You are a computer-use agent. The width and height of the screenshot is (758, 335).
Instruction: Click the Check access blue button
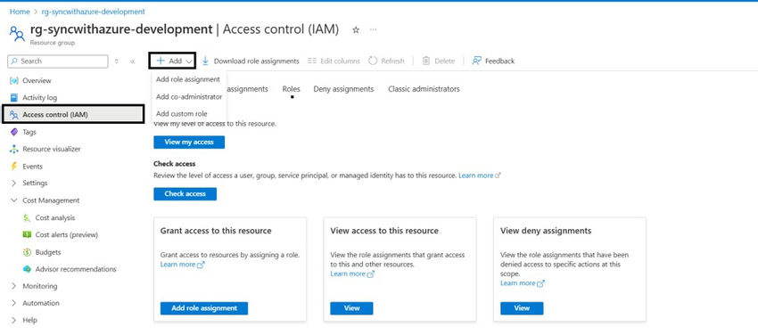pos(185,193)
